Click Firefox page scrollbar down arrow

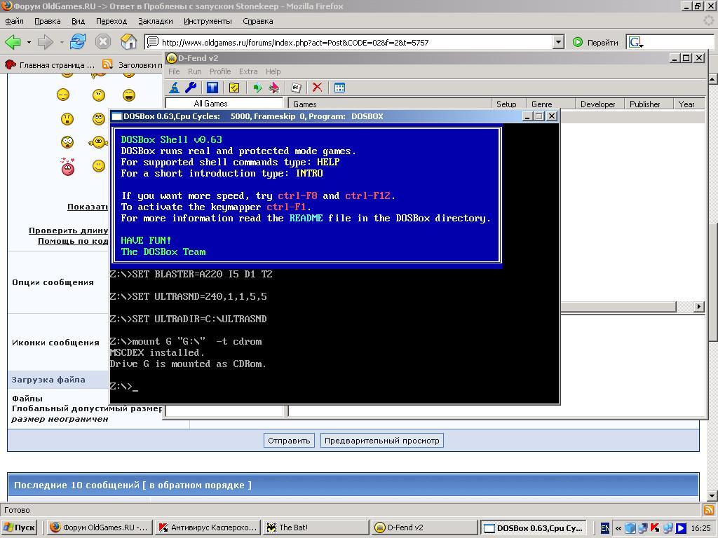click(712, 495)
